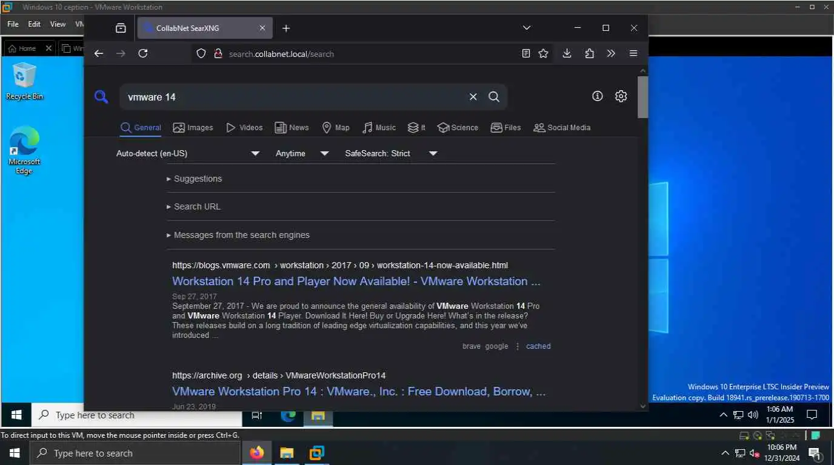Switch to the It category tab
Screen dimensions: 834x465
(x=416, y=128)
